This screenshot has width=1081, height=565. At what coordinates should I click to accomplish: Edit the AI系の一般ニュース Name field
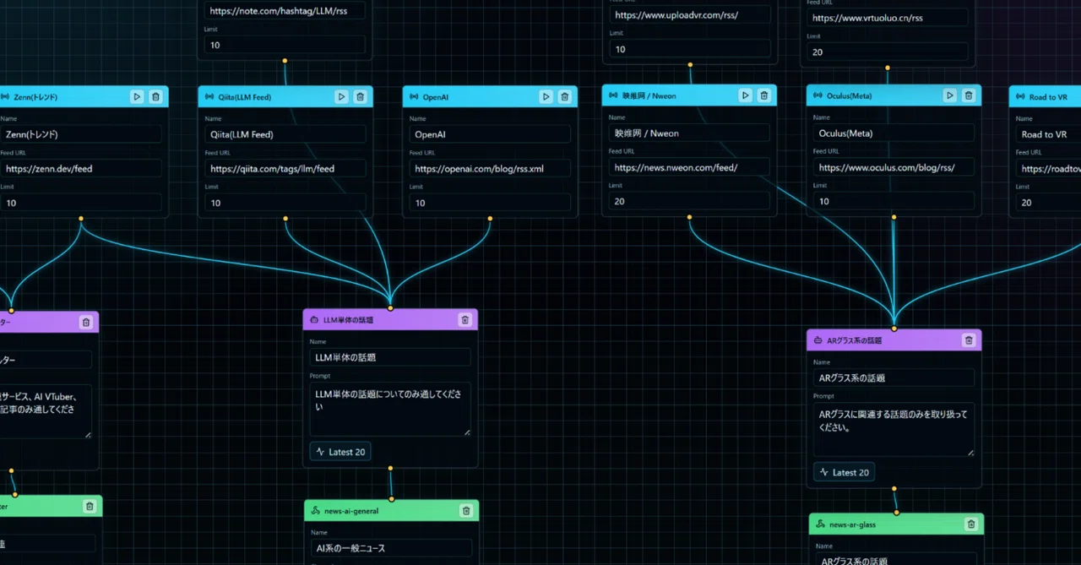391,548
